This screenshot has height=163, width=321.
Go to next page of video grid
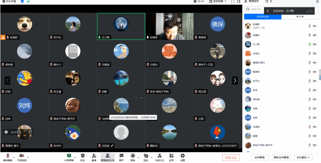point(235,80)
